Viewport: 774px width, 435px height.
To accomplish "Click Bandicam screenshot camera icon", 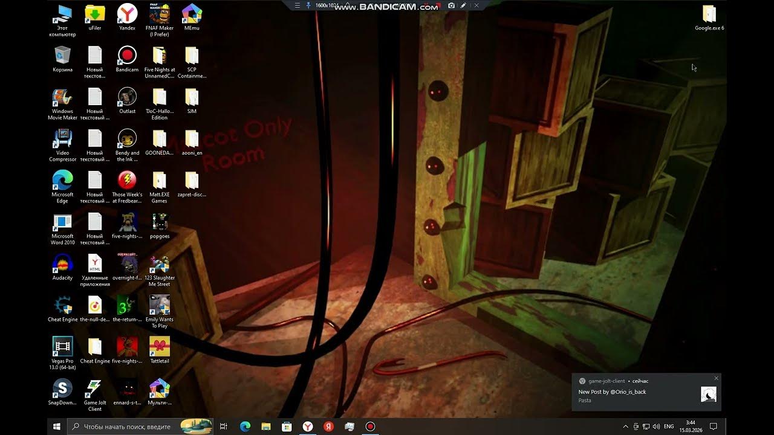I will [451, 5].
